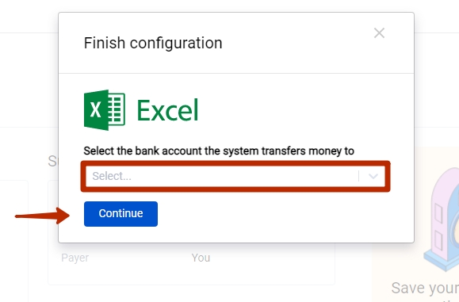Click the Excel wordmark text
Screen dimensions: 459x302
point(168,110)
